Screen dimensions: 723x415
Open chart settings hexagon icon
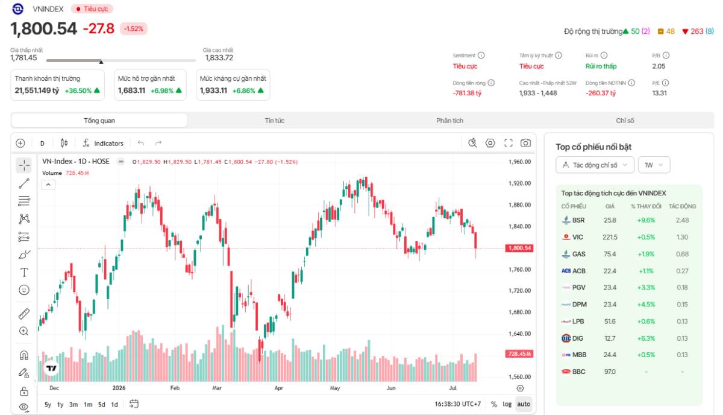(x=490, y=143)
